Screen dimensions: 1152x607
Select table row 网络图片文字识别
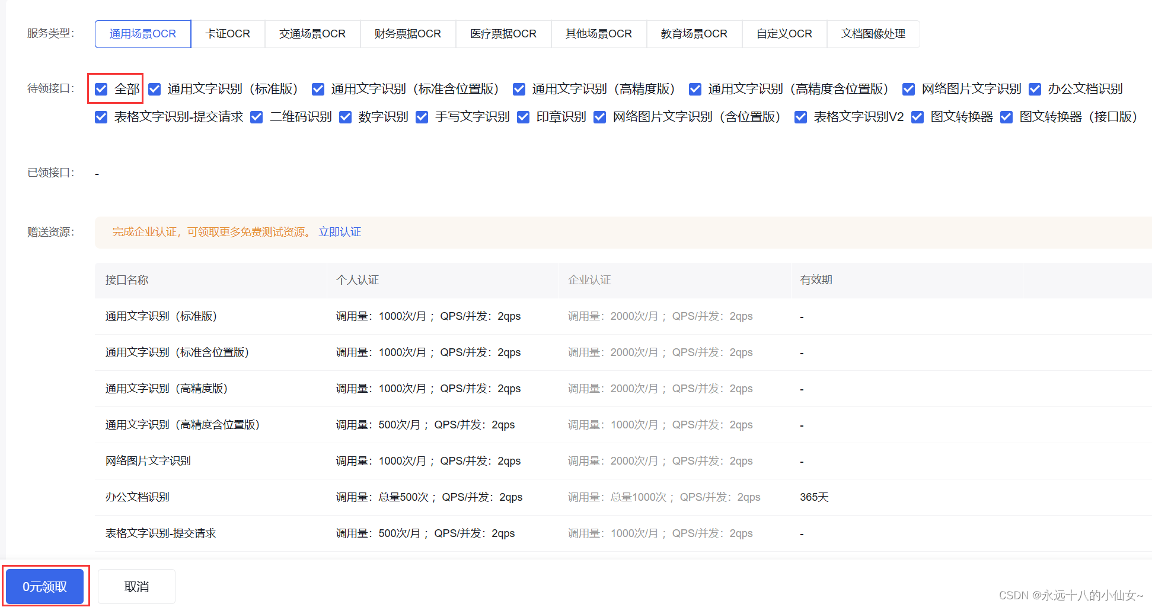pyautogui.click(x=623, y=461)
